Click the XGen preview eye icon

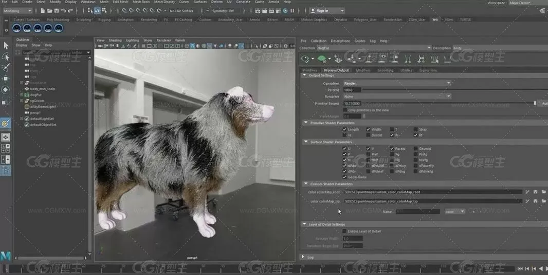[x=305, y=59]
